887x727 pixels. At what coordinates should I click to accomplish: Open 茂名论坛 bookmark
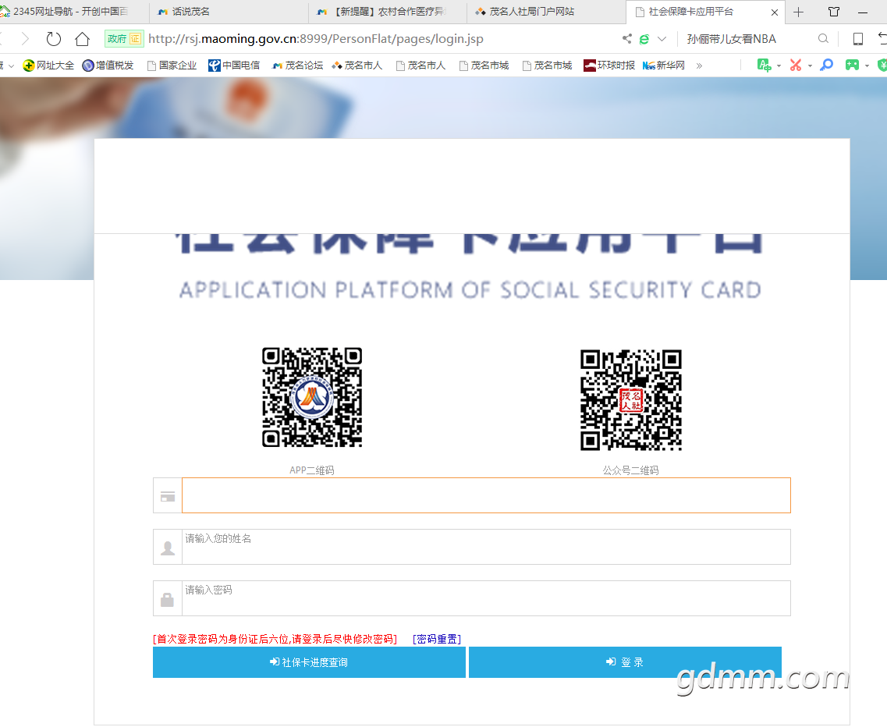point(297,66)
